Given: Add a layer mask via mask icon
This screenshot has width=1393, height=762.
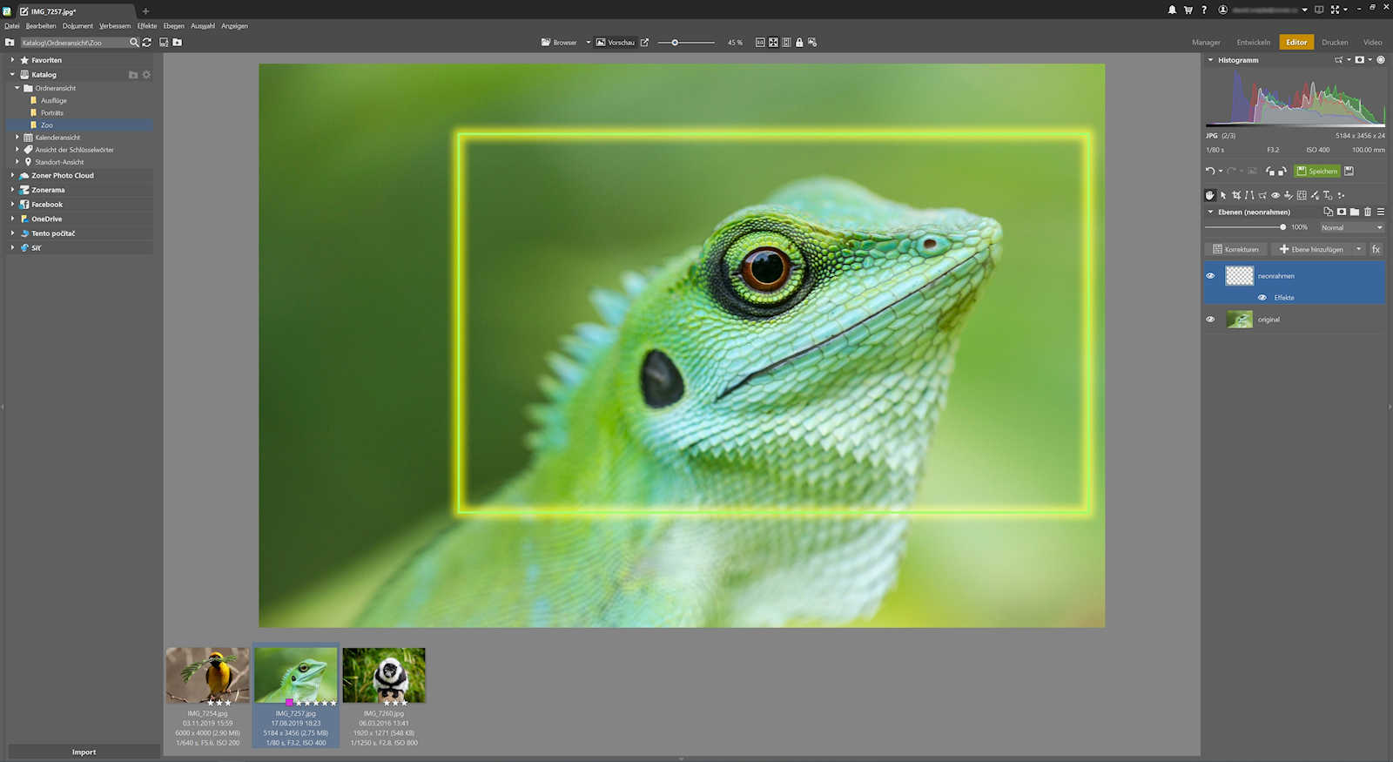Looking at the screenshot, I should coord(1342,212).
